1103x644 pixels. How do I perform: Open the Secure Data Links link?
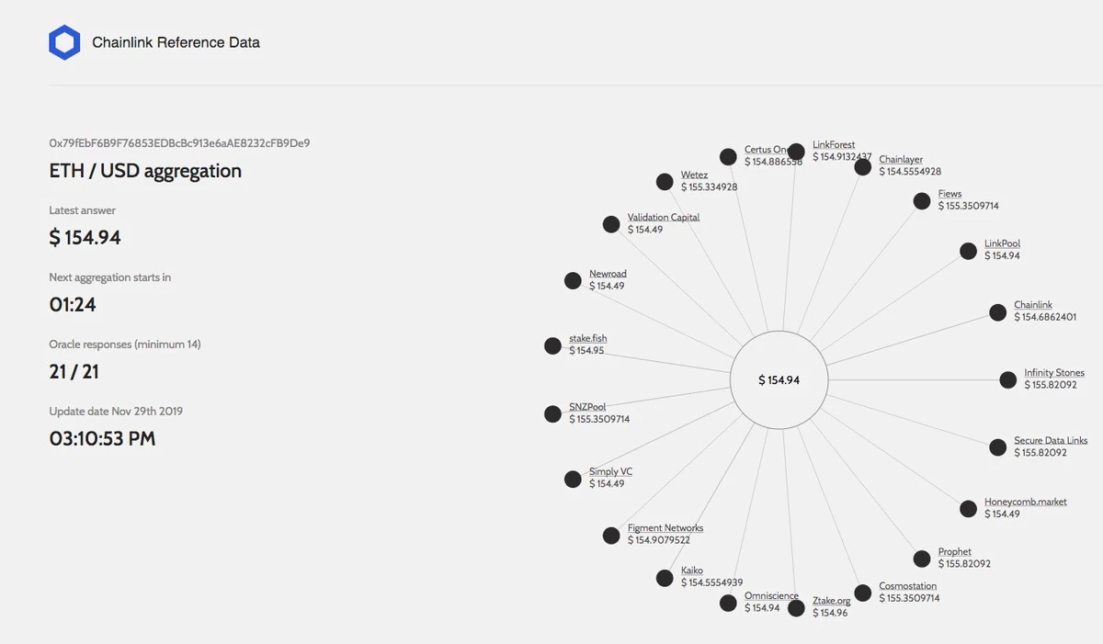tap(1051, 441)
